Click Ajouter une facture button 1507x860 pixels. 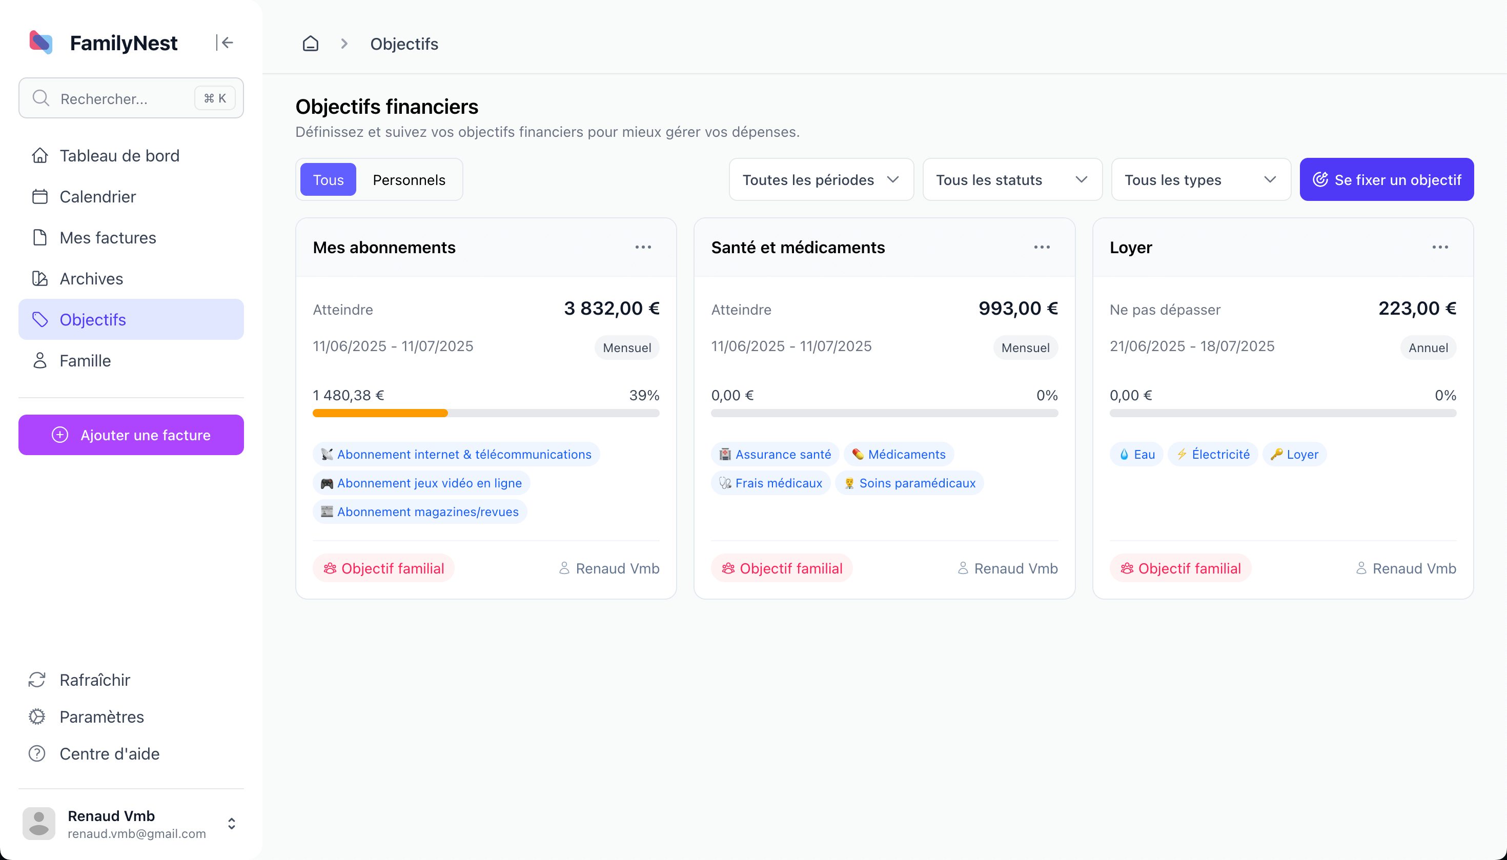coord(131,435)
